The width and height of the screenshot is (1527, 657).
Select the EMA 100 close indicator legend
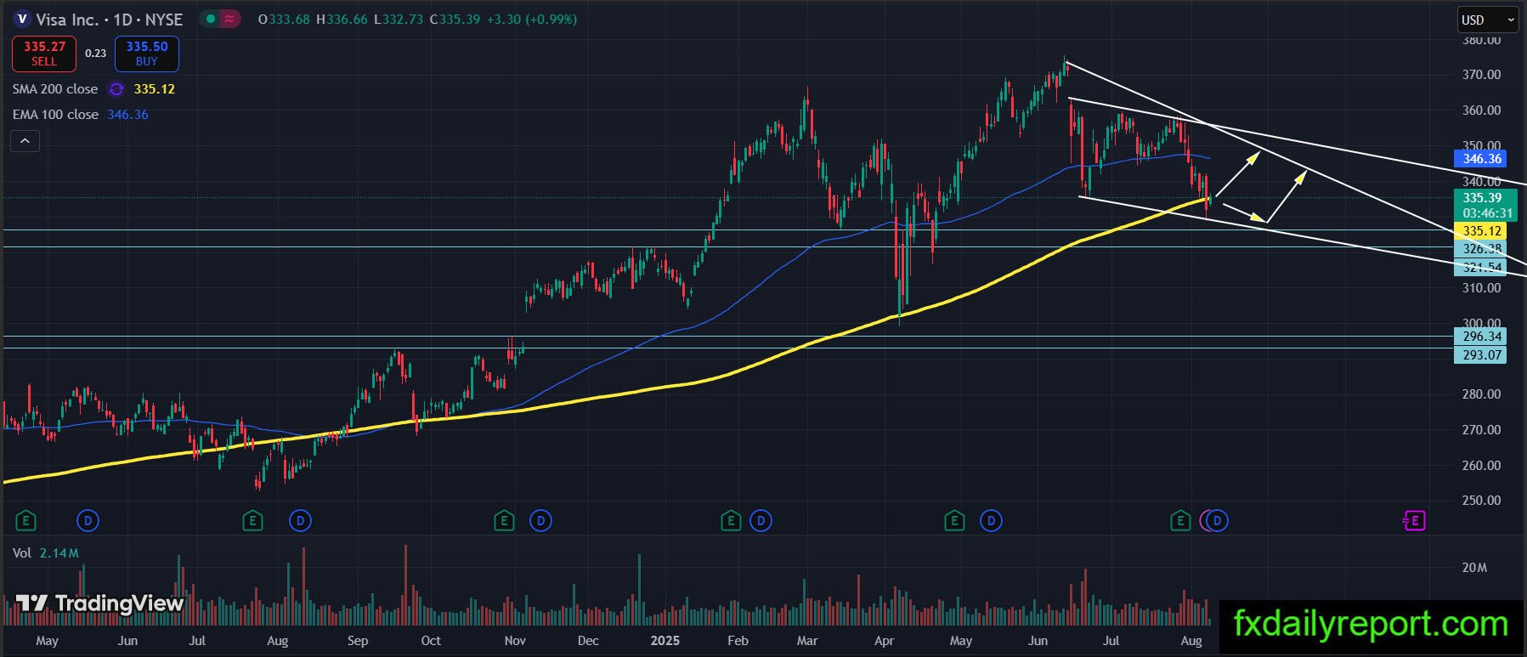coord(55,115)
